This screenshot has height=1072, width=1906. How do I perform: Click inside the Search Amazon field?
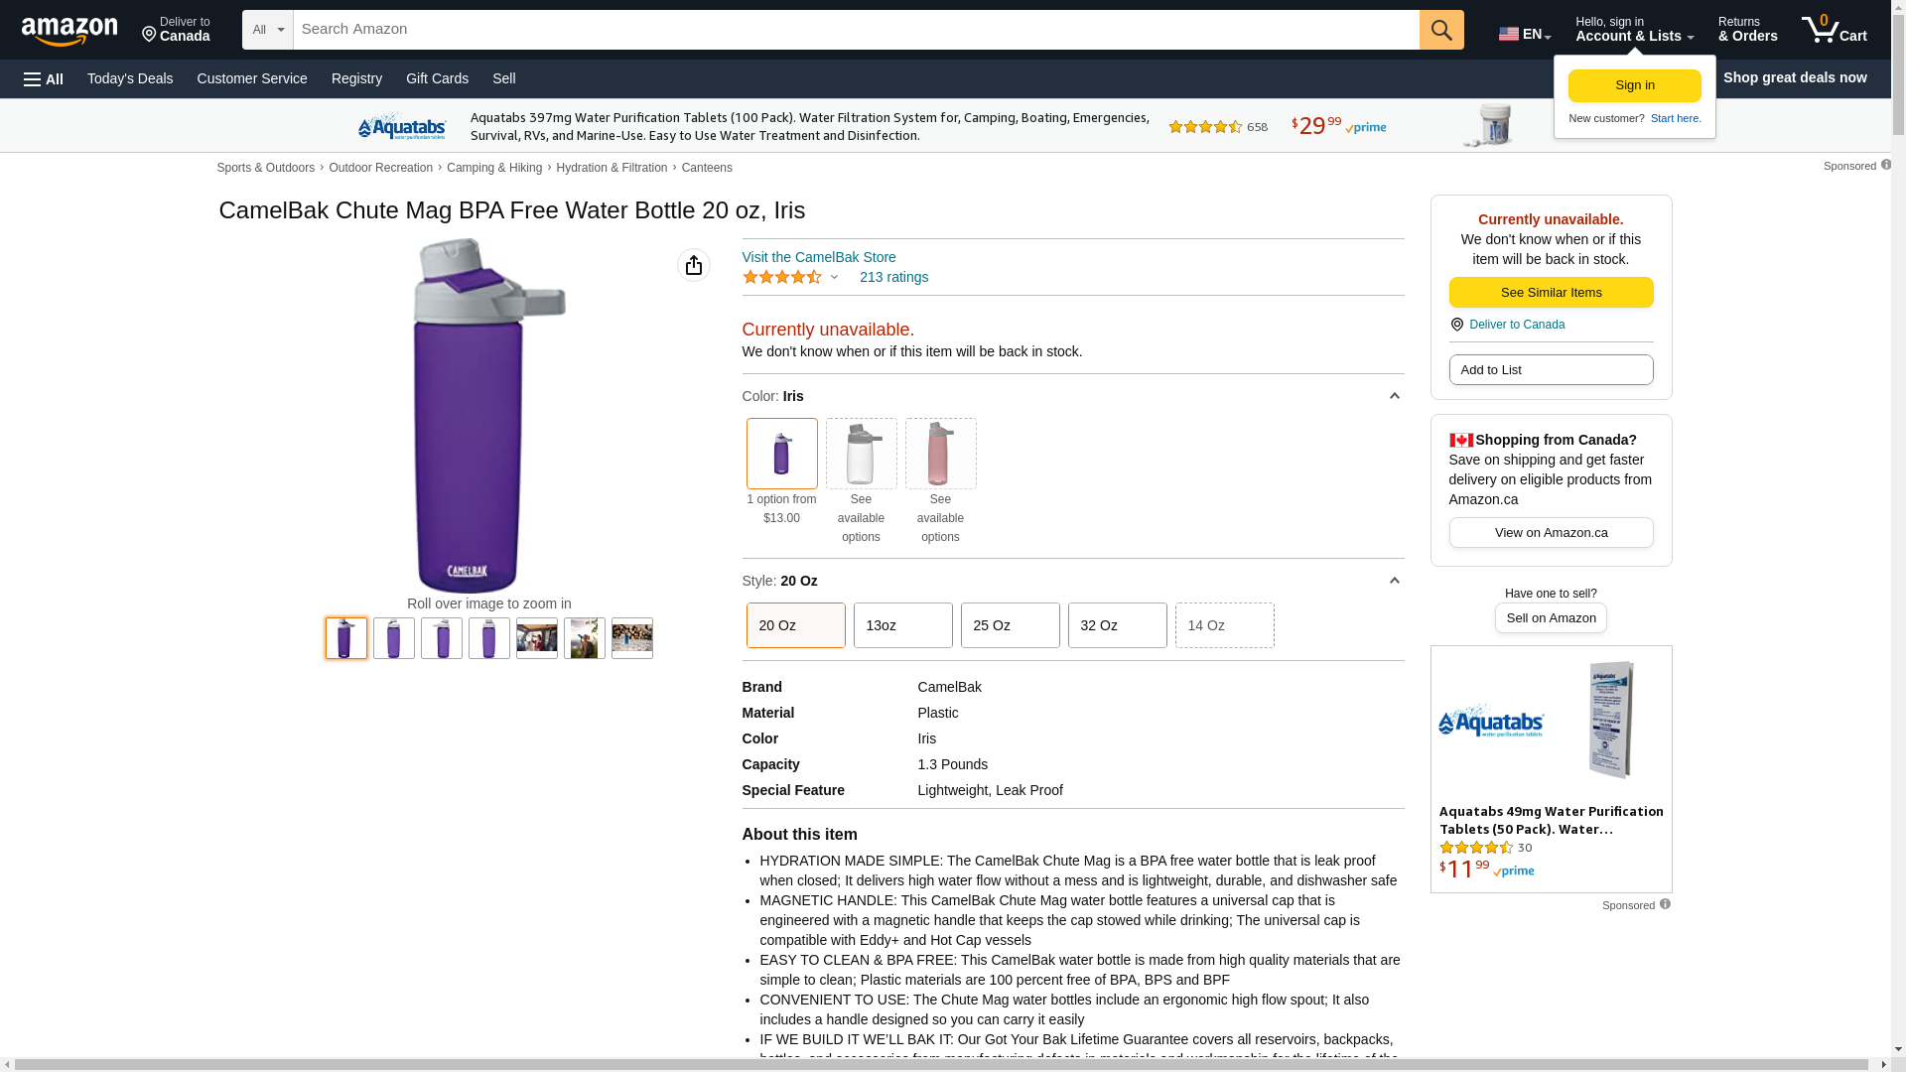pos(854,30)
